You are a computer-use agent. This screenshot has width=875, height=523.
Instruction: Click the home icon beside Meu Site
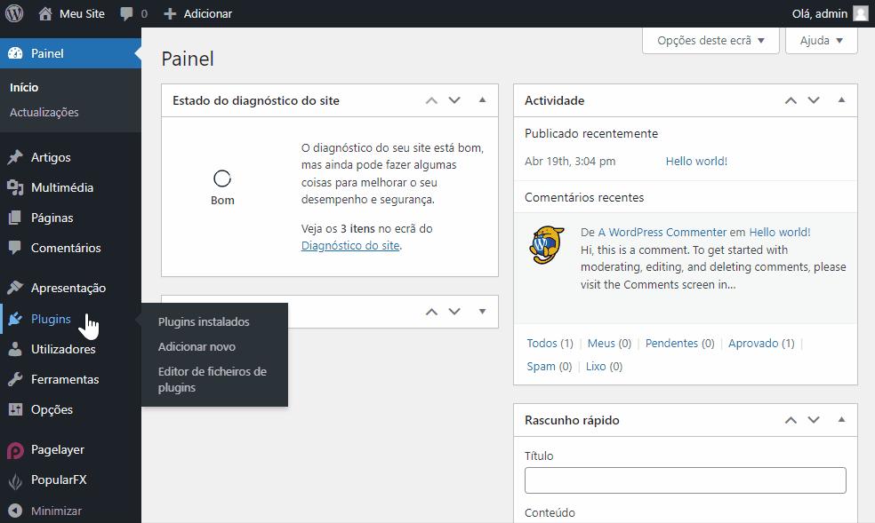tap(45, 13)
